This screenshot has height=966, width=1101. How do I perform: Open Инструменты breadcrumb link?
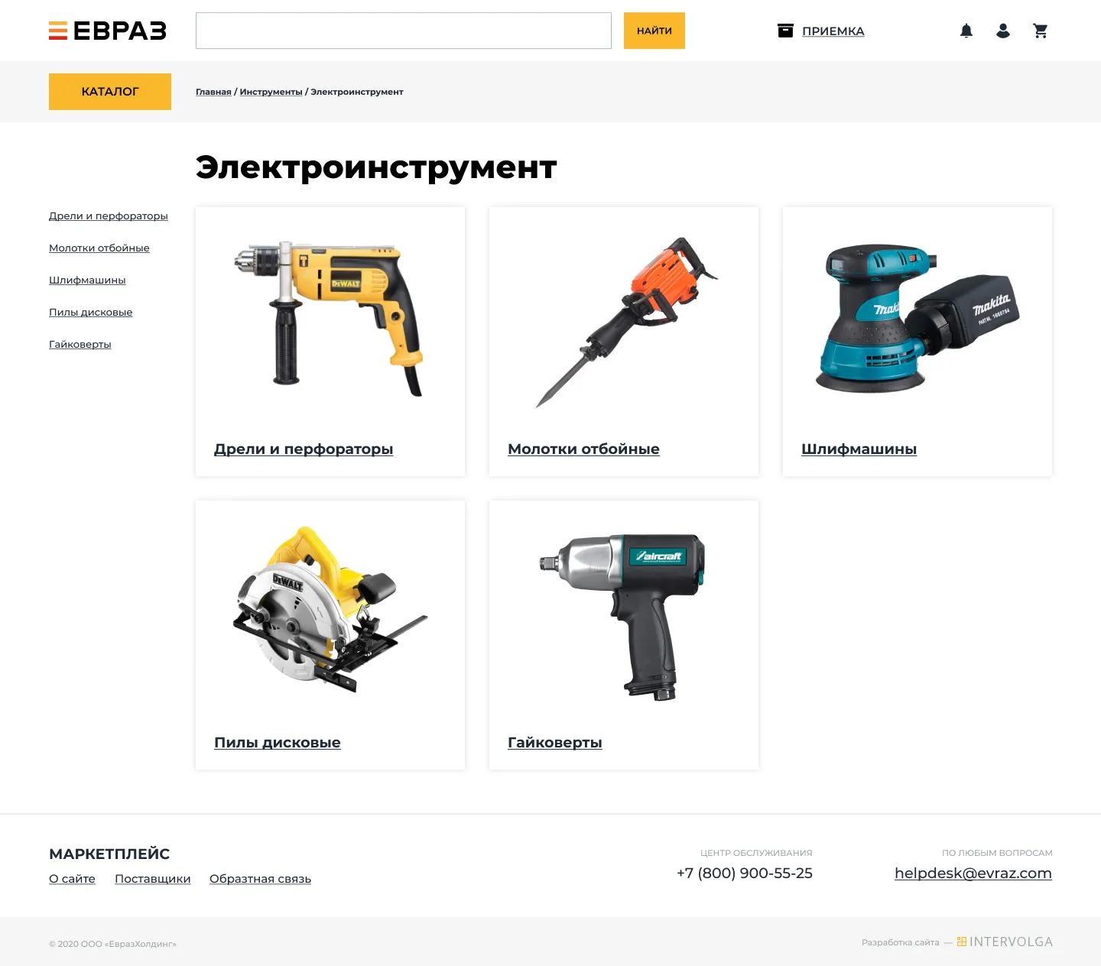pyautogui.click(x=271, y=92)
